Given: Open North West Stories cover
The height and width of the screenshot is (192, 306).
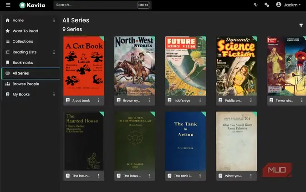Looking at the screenshot, I should point(135,66).
